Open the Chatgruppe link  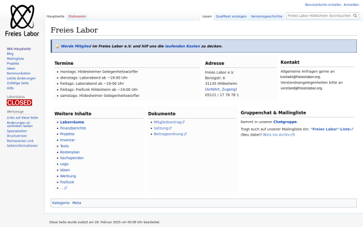pos(285,122)
